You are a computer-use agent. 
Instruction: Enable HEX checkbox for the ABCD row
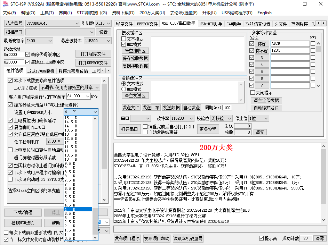tap(313, 44)
